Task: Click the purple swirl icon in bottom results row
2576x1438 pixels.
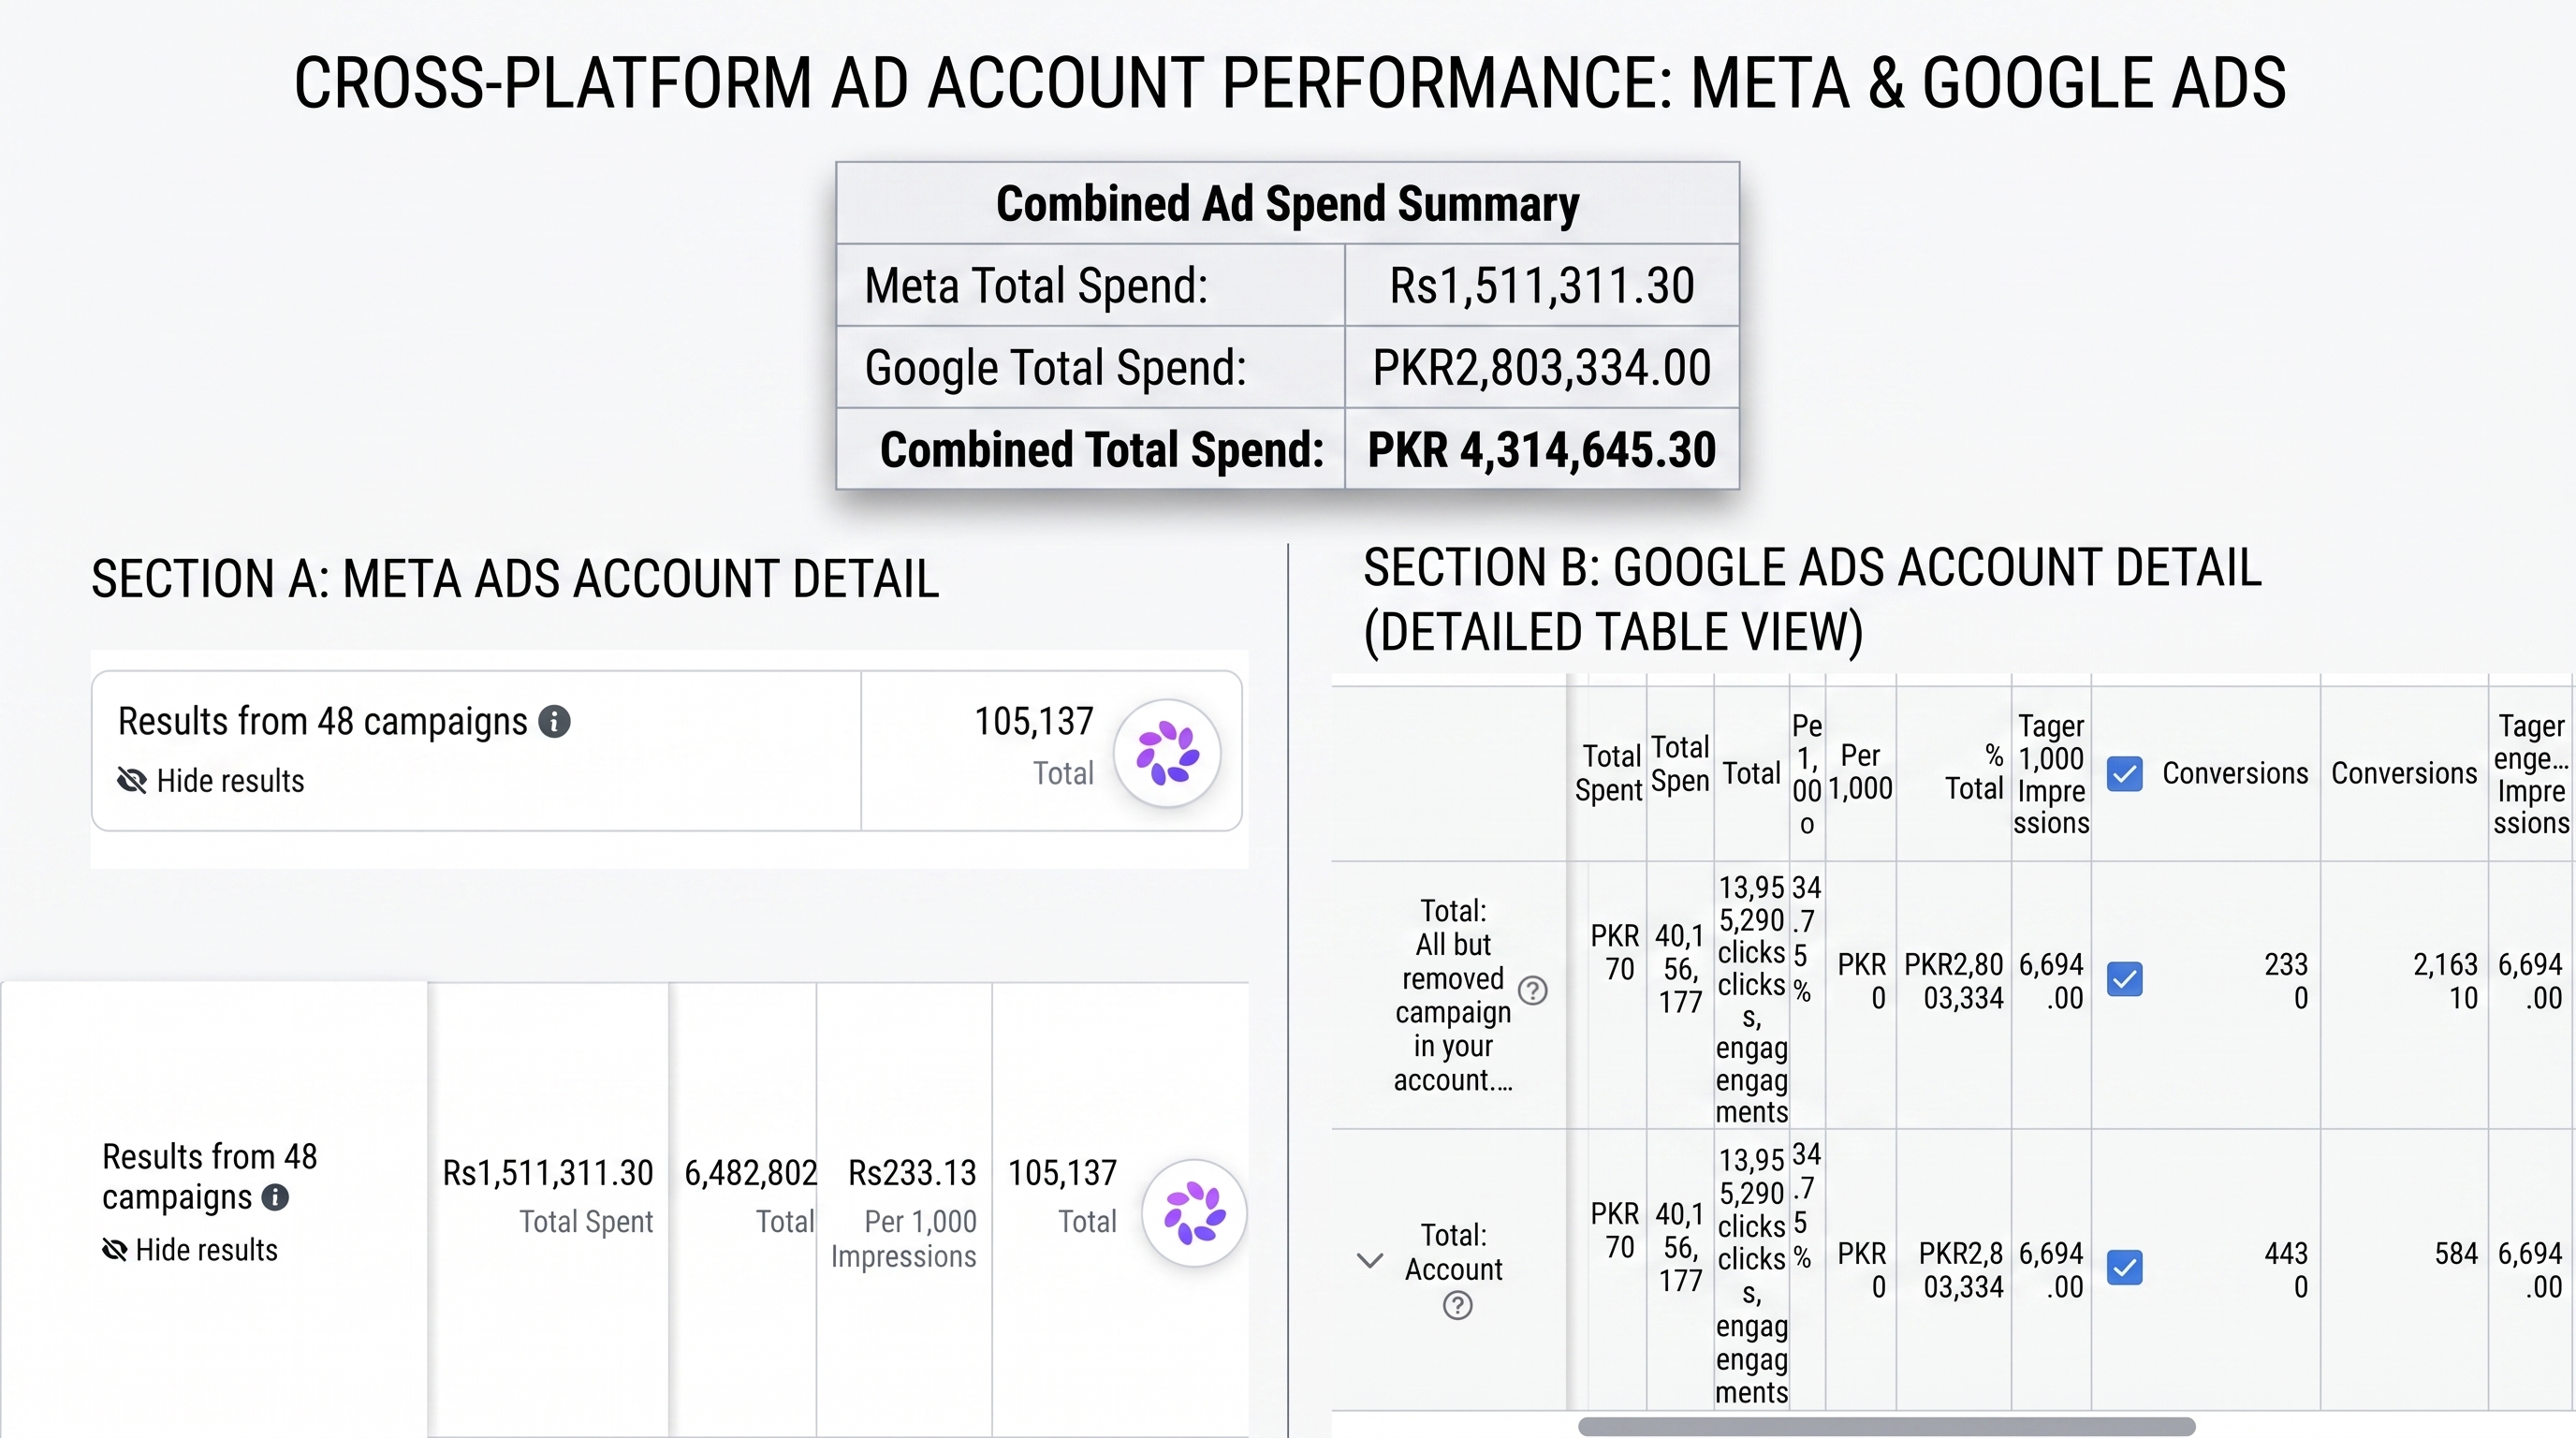Action: pos(1194,1213)
